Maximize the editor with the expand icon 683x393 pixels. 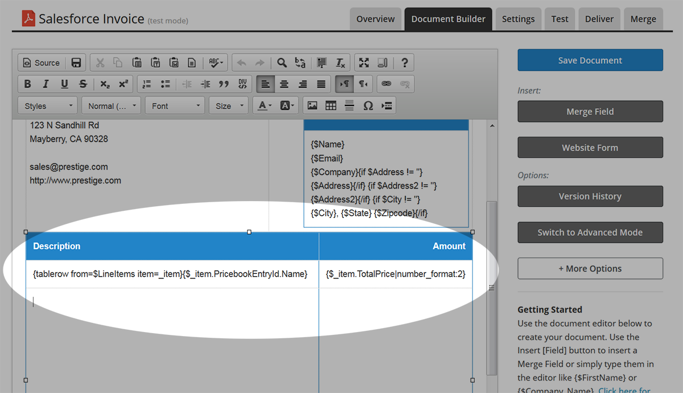[364, 63]
